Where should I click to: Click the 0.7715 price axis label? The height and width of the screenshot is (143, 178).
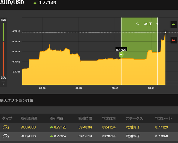point(16,31)
